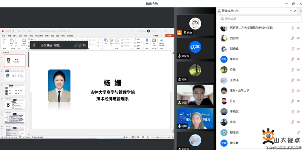Click the 共享 (Share) button in PowerPoint
The height and width of the screenshot is (150, 302).
[170, 35]
